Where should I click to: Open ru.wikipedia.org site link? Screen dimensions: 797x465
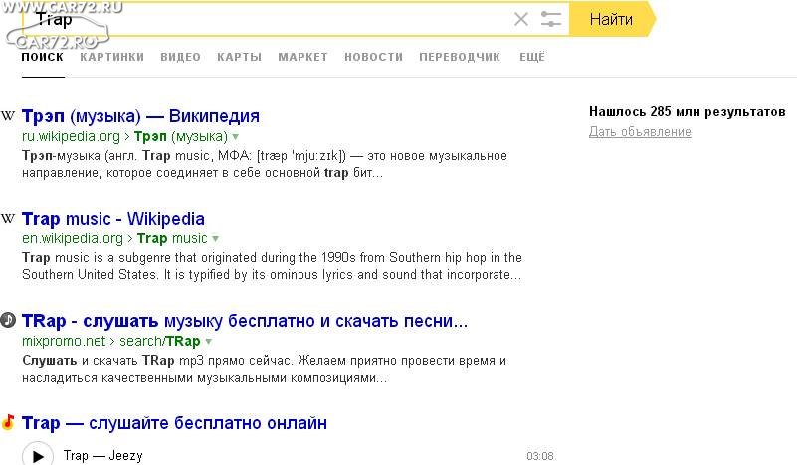pyautogui.click(x=72, y=136)
